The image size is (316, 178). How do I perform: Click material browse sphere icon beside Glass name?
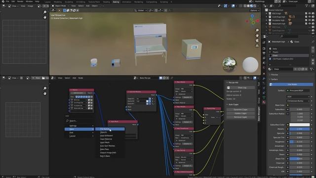(270, 69)
